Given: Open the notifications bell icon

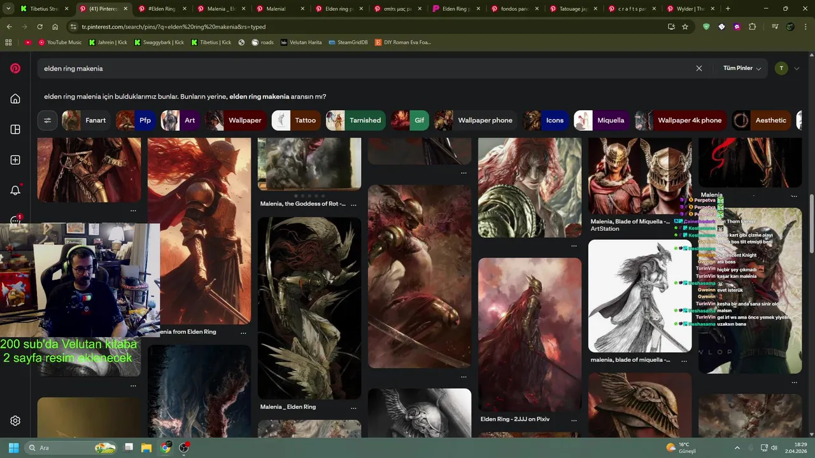Looking at the screenshot, I should 15,190.
